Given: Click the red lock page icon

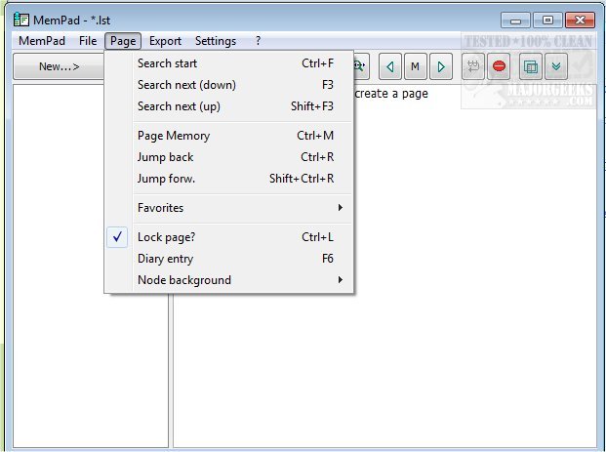Looking at the screenshot, I should [499, 66].
